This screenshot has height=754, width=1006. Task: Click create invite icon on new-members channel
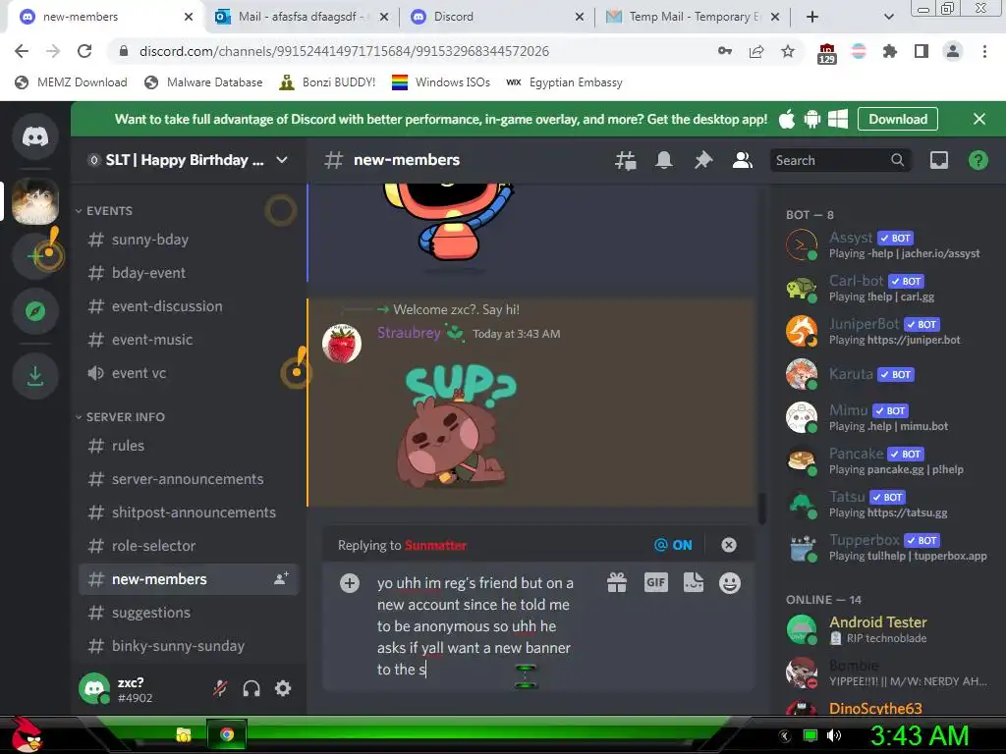[282, 578]
